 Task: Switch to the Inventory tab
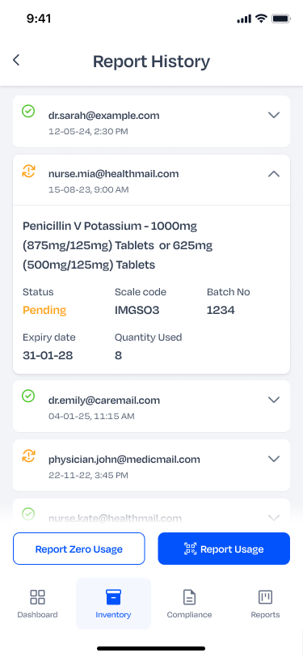click(113, 604)
